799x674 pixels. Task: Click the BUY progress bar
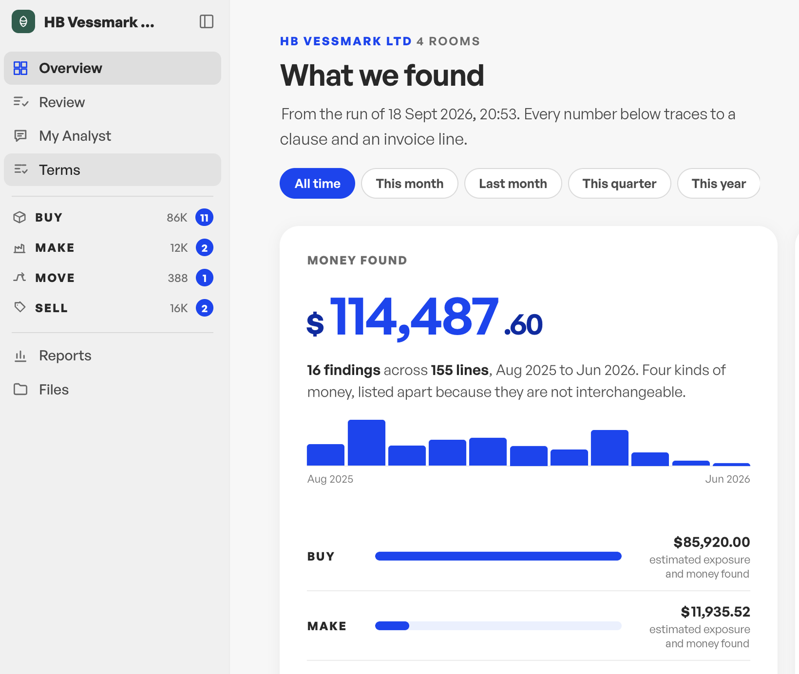pos(498,556)
